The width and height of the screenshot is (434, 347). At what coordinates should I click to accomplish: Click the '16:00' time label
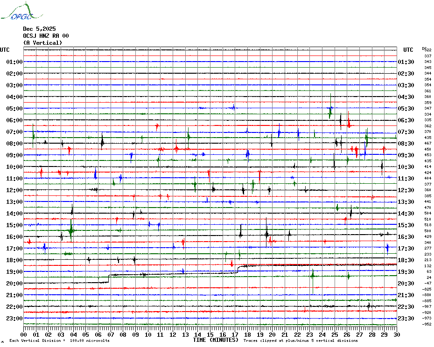click(x=14, y=236)
